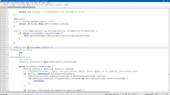Click the Stop Recording macro icon
This screenshot has width=170, height=95.
(x=61, y=5)
